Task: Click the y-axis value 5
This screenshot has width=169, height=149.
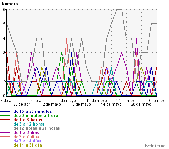Action: tap(4, 24)
